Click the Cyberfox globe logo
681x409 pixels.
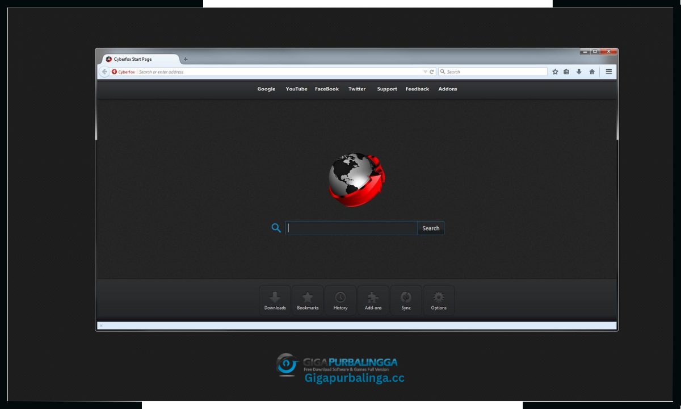pyautogui.click(x=358, y=180)
